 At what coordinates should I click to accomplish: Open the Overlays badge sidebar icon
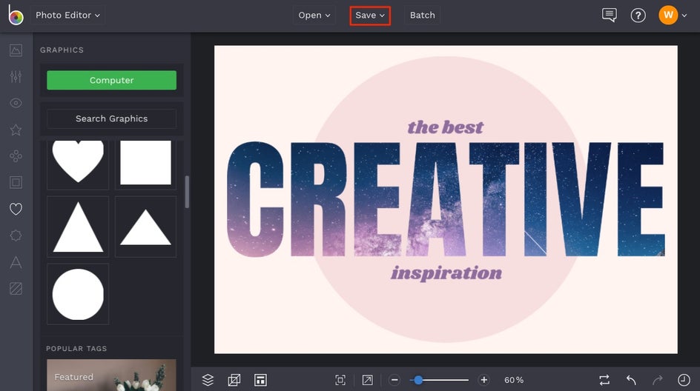tap(16, 235)
